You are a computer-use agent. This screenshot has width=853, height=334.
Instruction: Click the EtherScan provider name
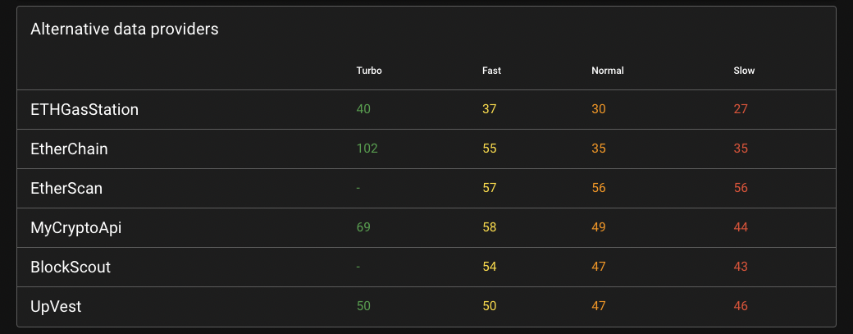[66, 189]
